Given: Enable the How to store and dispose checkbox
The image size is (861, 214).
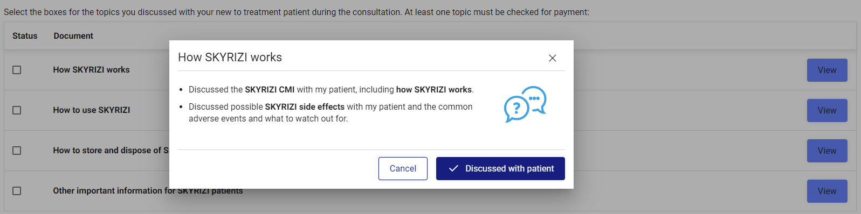Looking at the screenshot, I should click(17, 151).
